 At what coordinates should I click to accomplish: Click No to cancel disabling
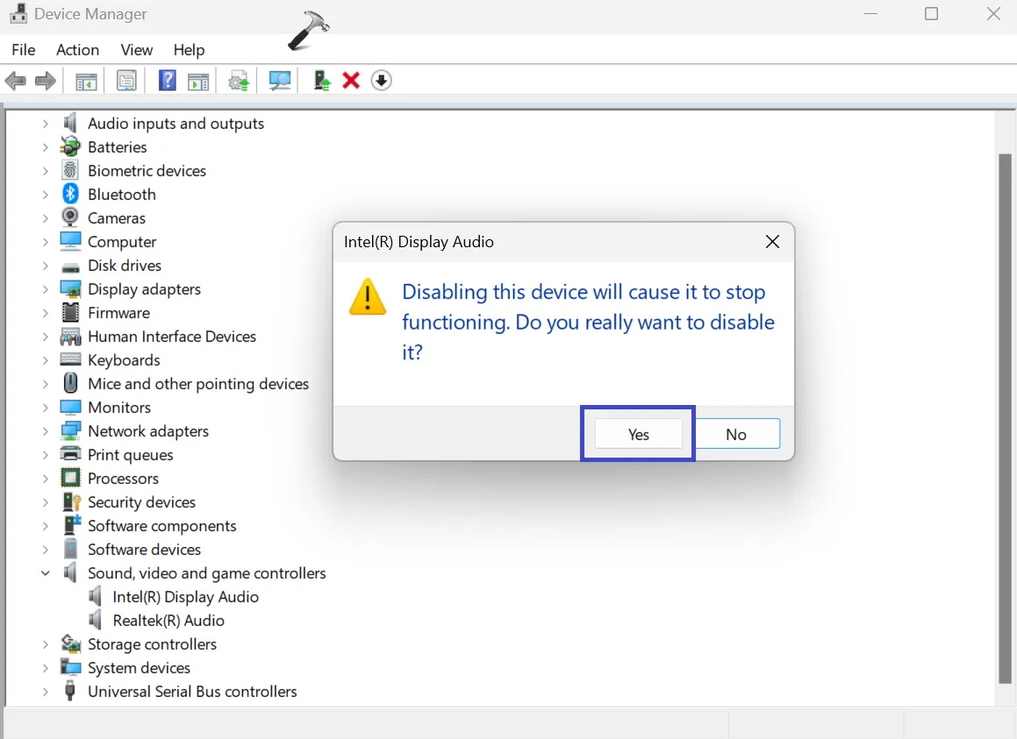pyautogui.click(x=736, y=434)
